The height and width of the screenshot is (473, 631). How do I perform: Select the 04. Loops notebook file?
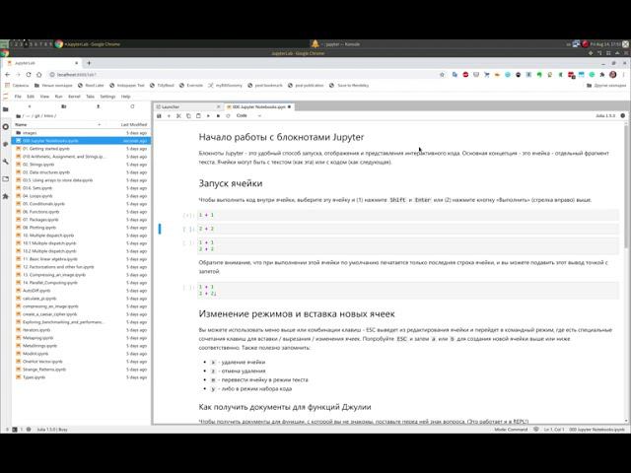click(x=81, y=196)
